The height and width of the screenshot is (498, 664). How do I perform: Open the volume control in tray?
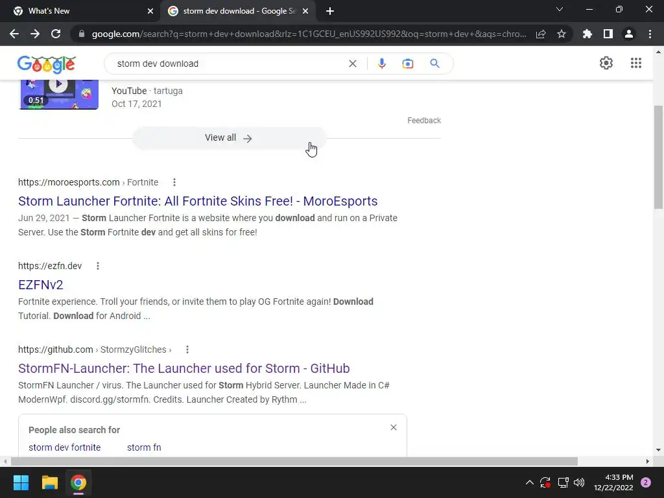pyautogui.click(x=579, y=482)
